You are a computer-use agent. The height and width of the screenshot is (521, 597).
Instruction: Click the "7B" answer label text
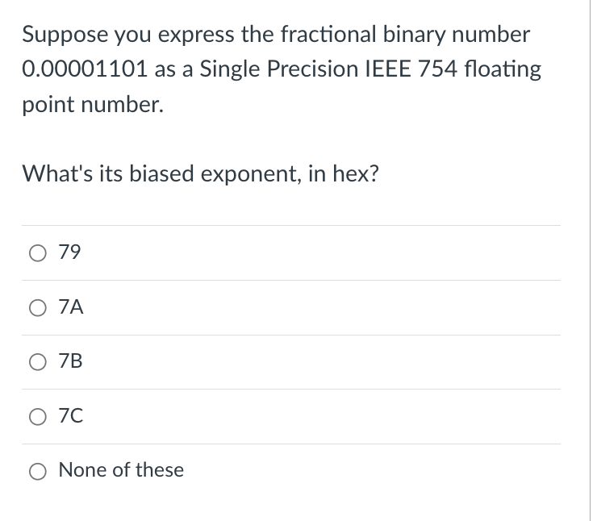point(70,361)
